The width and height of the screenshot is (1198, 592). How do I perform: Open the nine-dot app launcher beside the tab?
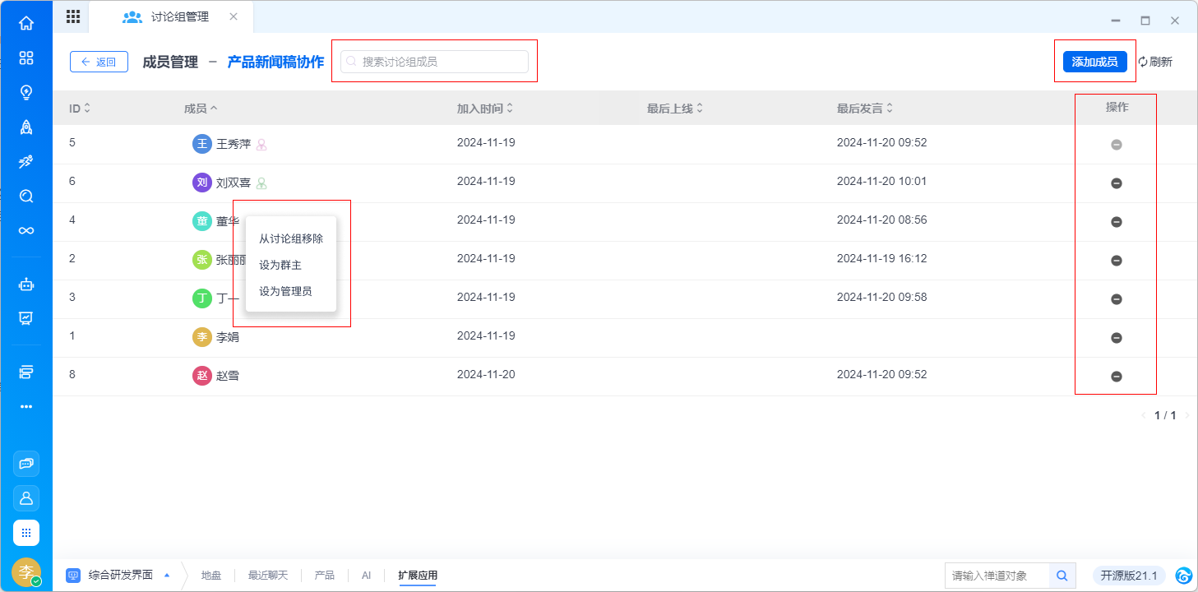[x=72, y=16]
